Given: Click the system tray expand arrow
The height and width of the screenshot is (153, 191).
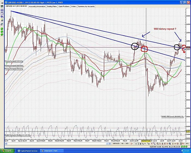Looking at the screenshot, I should [182, 151].
